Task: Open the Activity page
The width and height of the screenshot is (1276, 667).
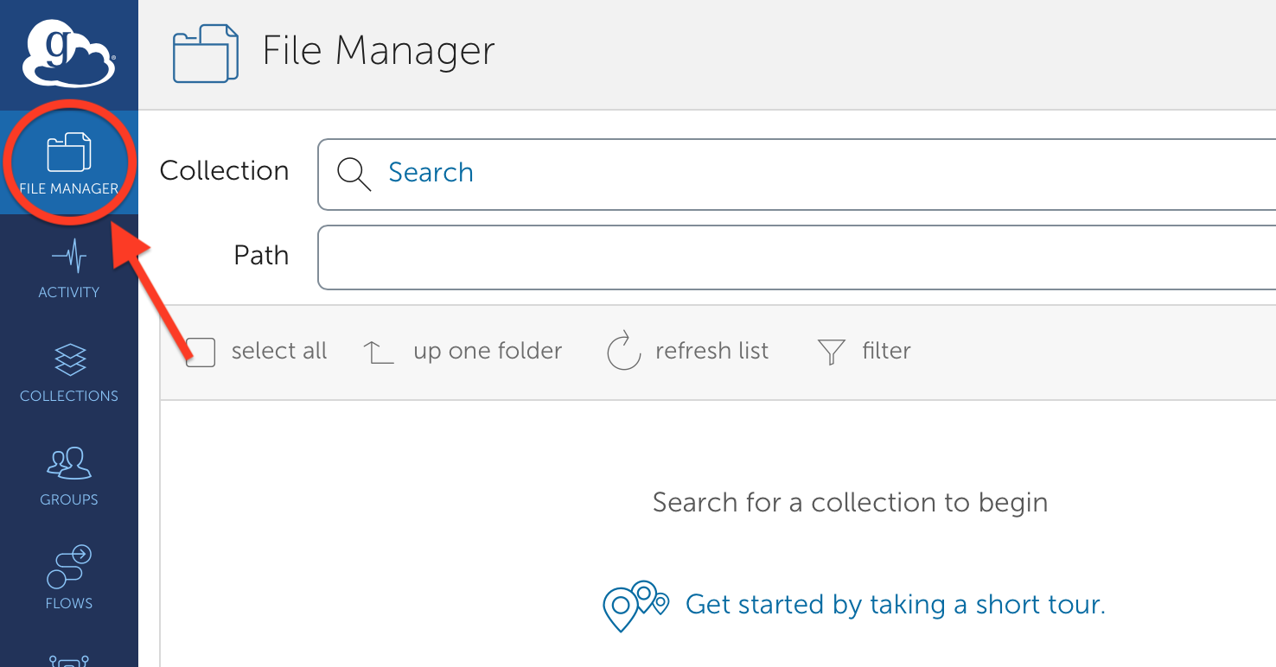Action: pos(68,268)
